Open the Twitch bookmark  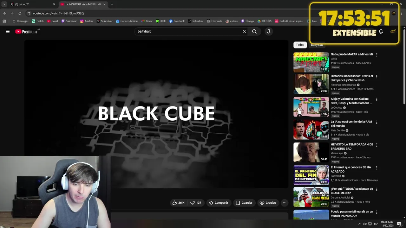pyautogui.click(x=38, y=21)
